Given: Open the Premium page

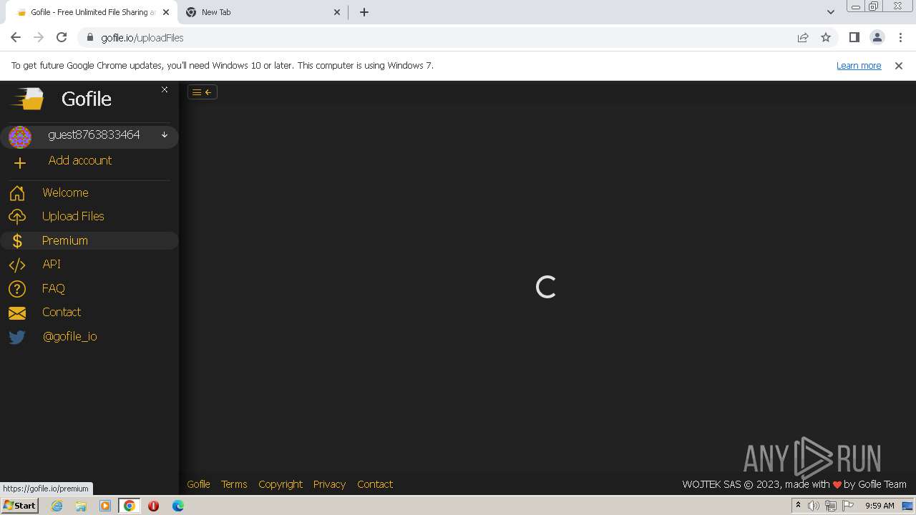Looking at the screenshot, I should click(65, 240).
